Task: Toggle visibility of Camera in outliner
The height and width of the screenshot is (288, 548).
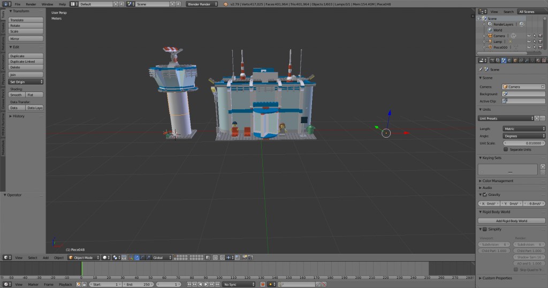Action: click(x=529, y=36)
